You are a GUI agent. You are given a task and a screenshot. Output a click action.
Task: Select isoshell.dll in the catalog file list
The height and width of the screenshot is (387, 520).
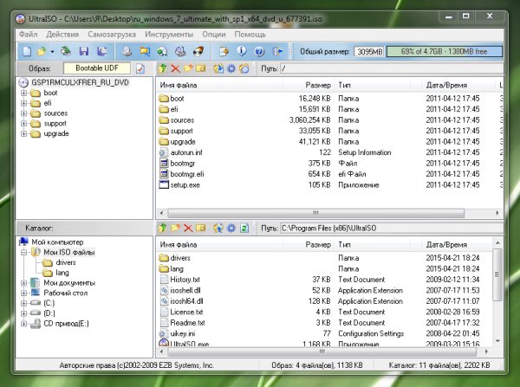pos(185,290)
